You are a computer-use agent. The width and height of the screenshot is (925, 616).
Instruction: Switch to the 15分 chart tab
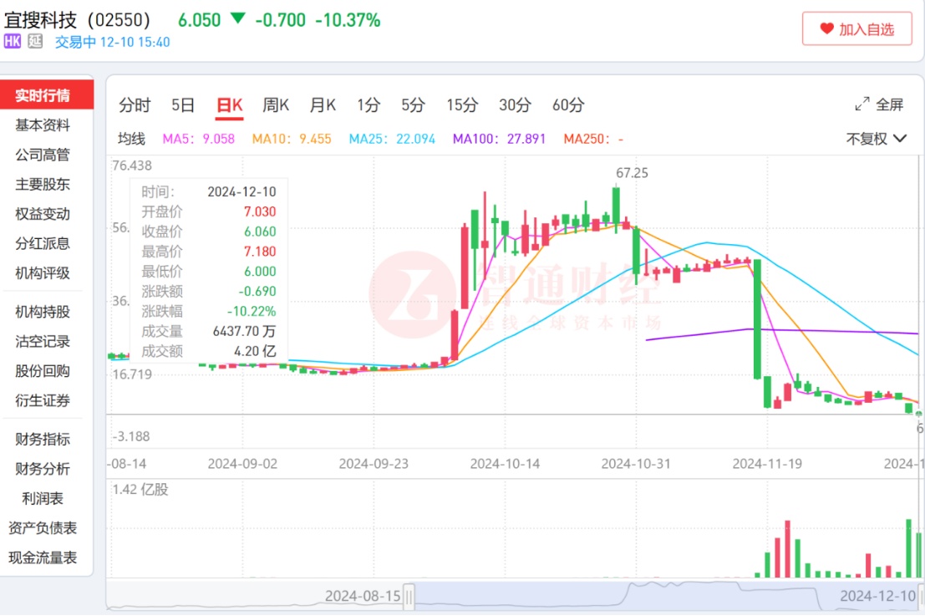[x=462, y=105]
